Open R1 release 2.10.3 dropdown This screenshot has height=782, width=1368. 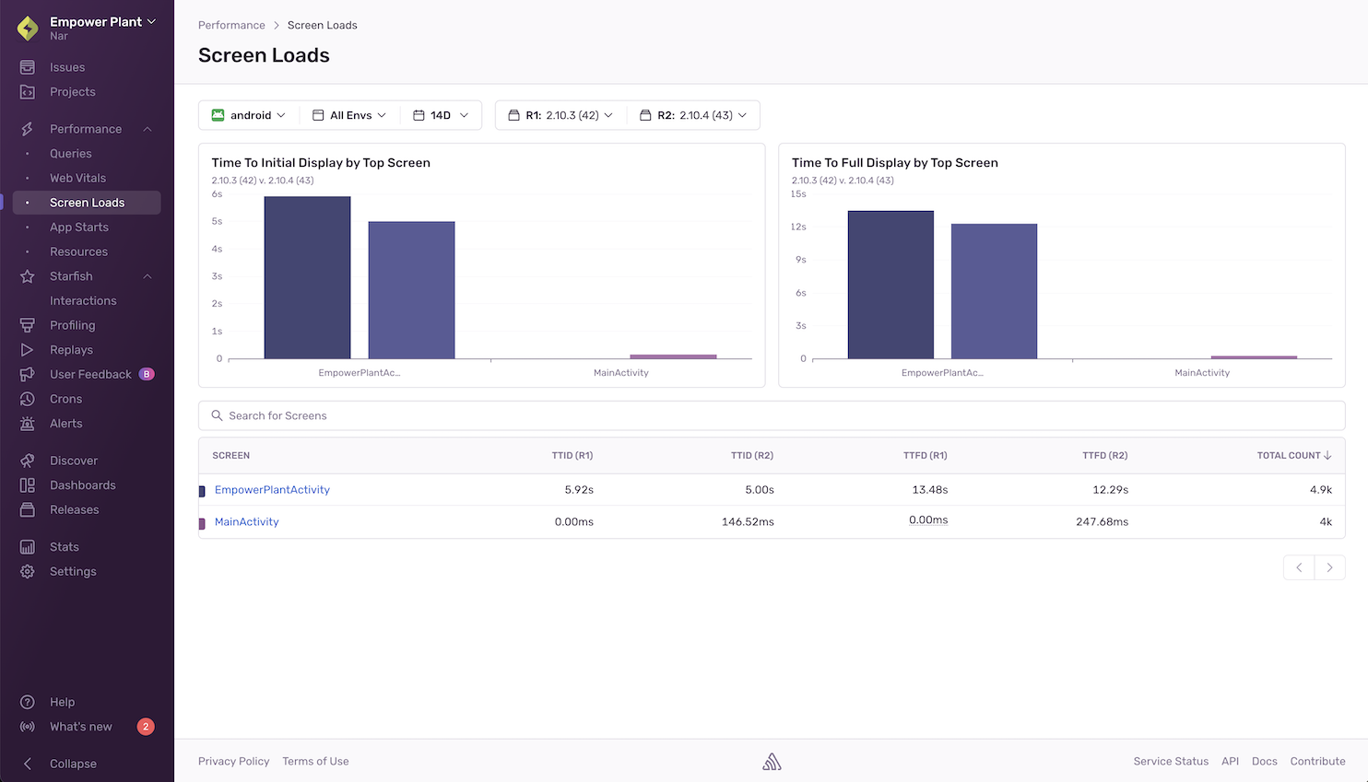(560, 115)
